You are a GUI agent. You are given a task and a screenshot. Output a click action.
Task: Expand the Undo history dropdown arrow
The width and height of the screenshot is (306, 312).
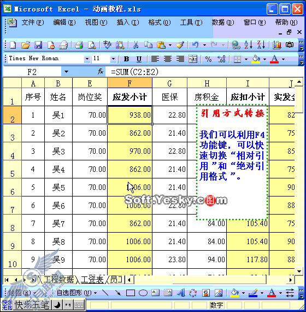204,45
